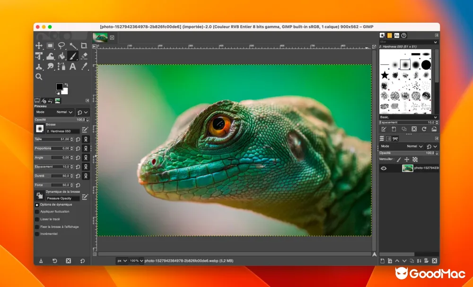Reset the Force value to default
This screenshot has height=287, width=473.
(x=78, y=185)
